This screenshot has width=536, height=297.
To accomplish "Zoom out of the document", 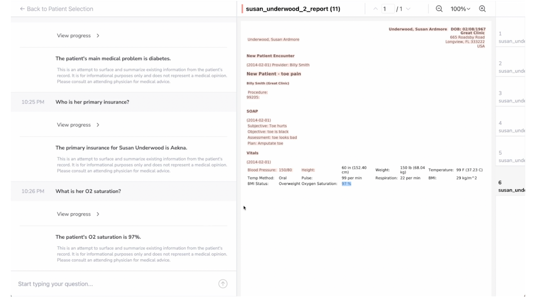I will click(x=439, y=9).
